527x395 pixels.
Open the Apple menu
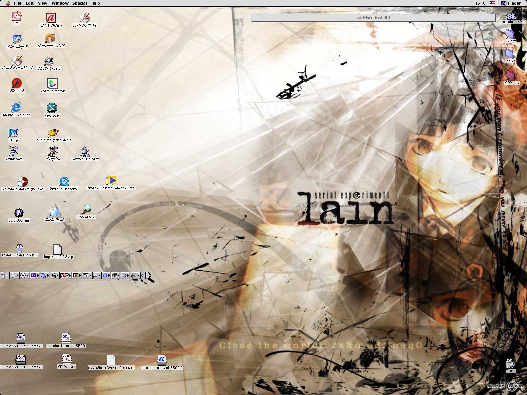(7, 3)
